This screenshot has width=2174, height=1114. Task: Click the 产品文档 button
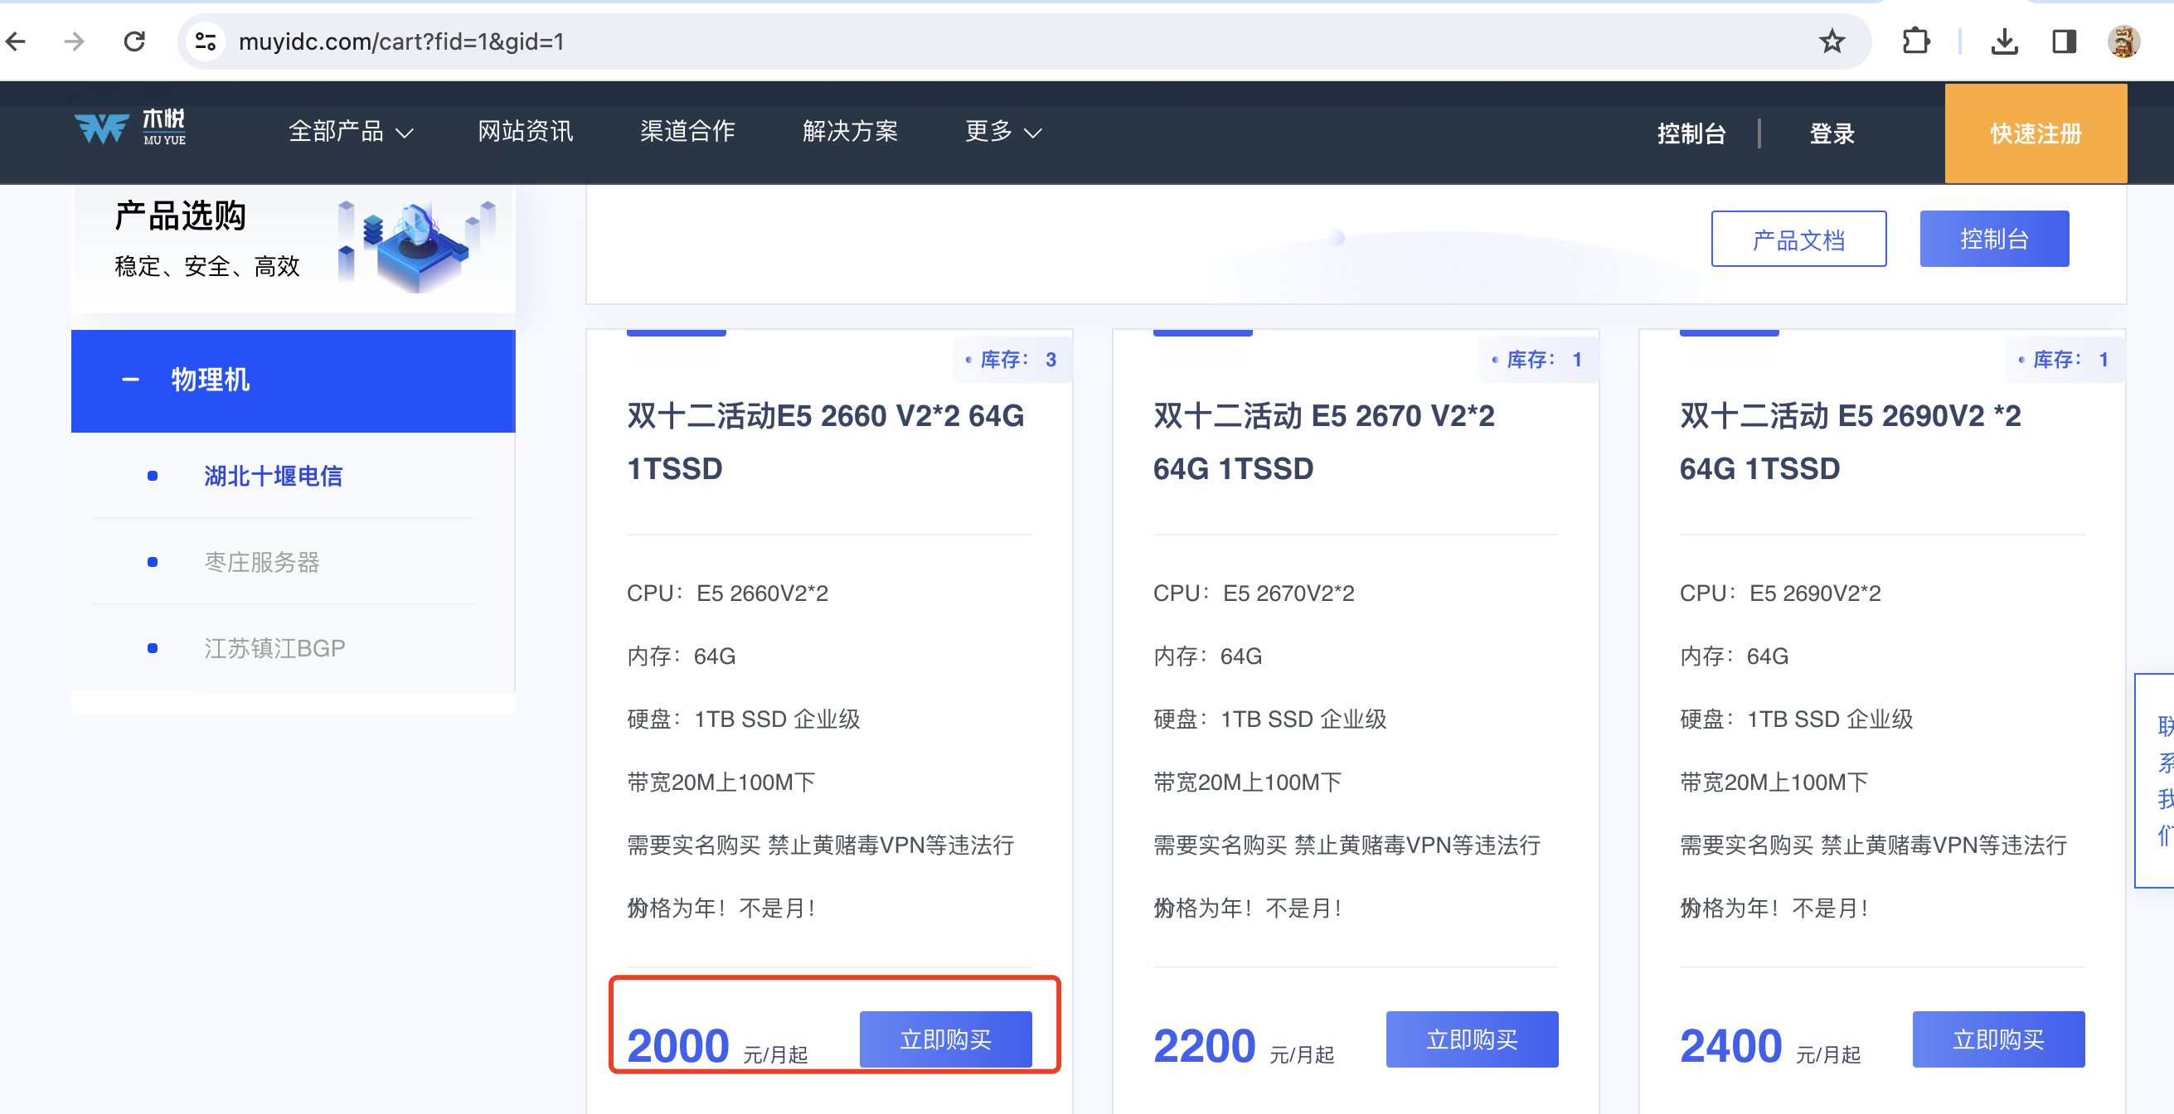[x=1798, y=240]
